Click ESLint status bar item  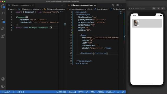pyautogui.click(x=101, y=92)
